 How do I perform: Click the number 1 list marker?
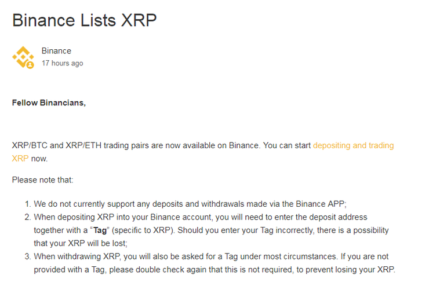click(28, 204)
